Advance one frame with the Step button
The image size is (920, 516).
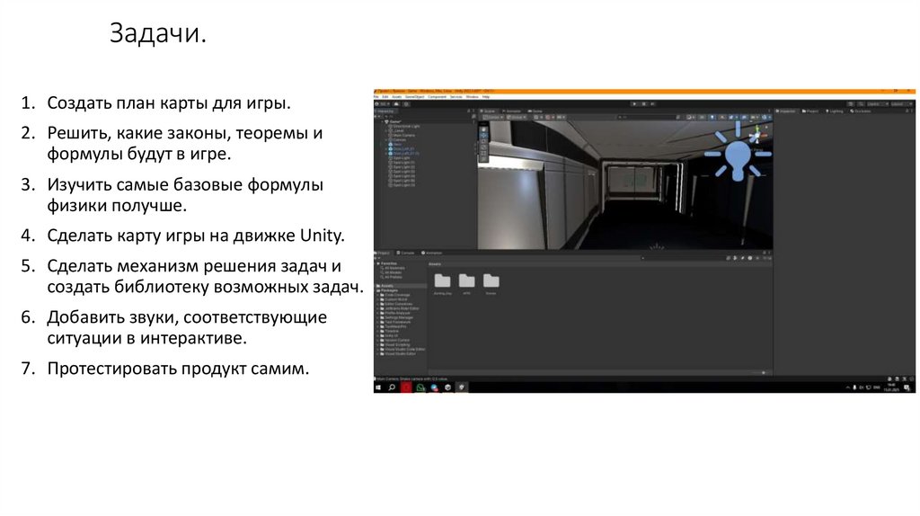652,104
